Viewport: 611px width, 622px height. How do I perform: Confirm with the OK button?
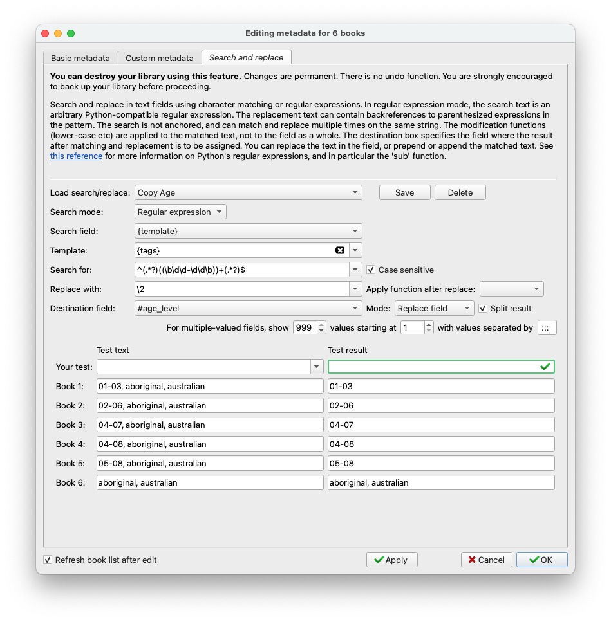[541, 560]
